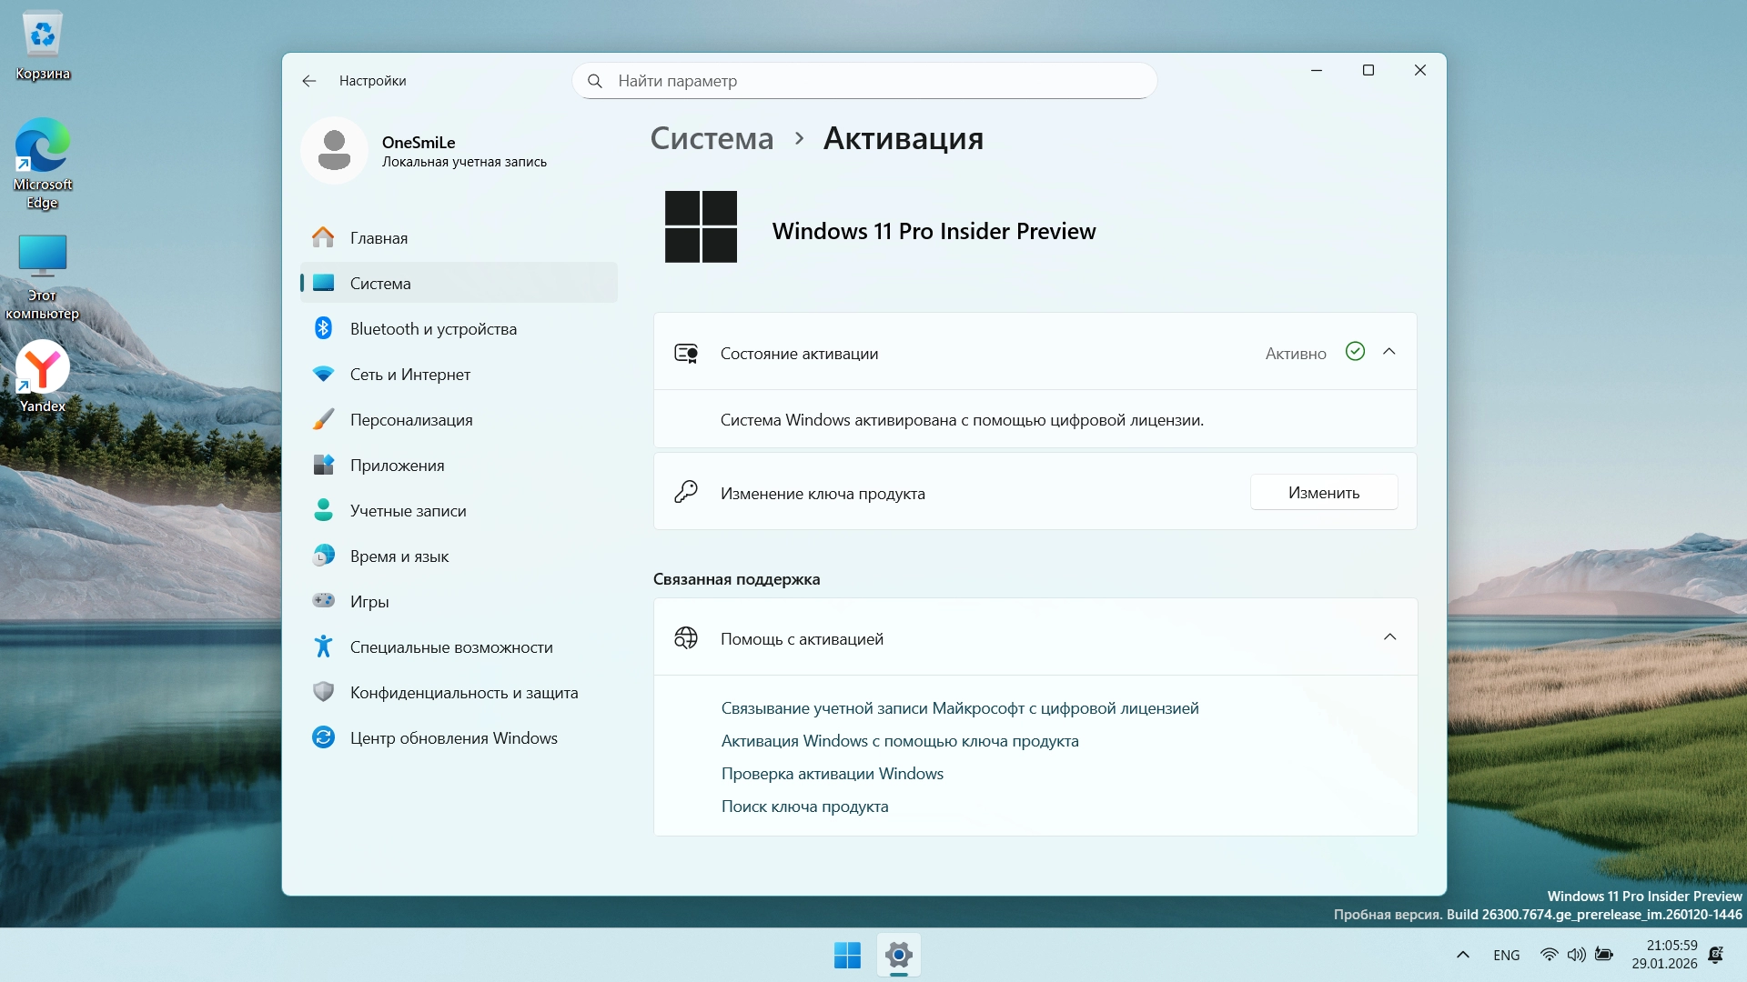Open link about finding product key
Viewport: 1747px width, 982px height.
point(804,807)
